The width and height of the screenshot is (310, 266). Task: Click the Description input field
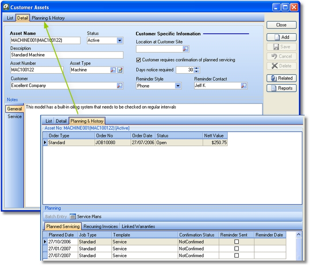(x=66, y=55)
